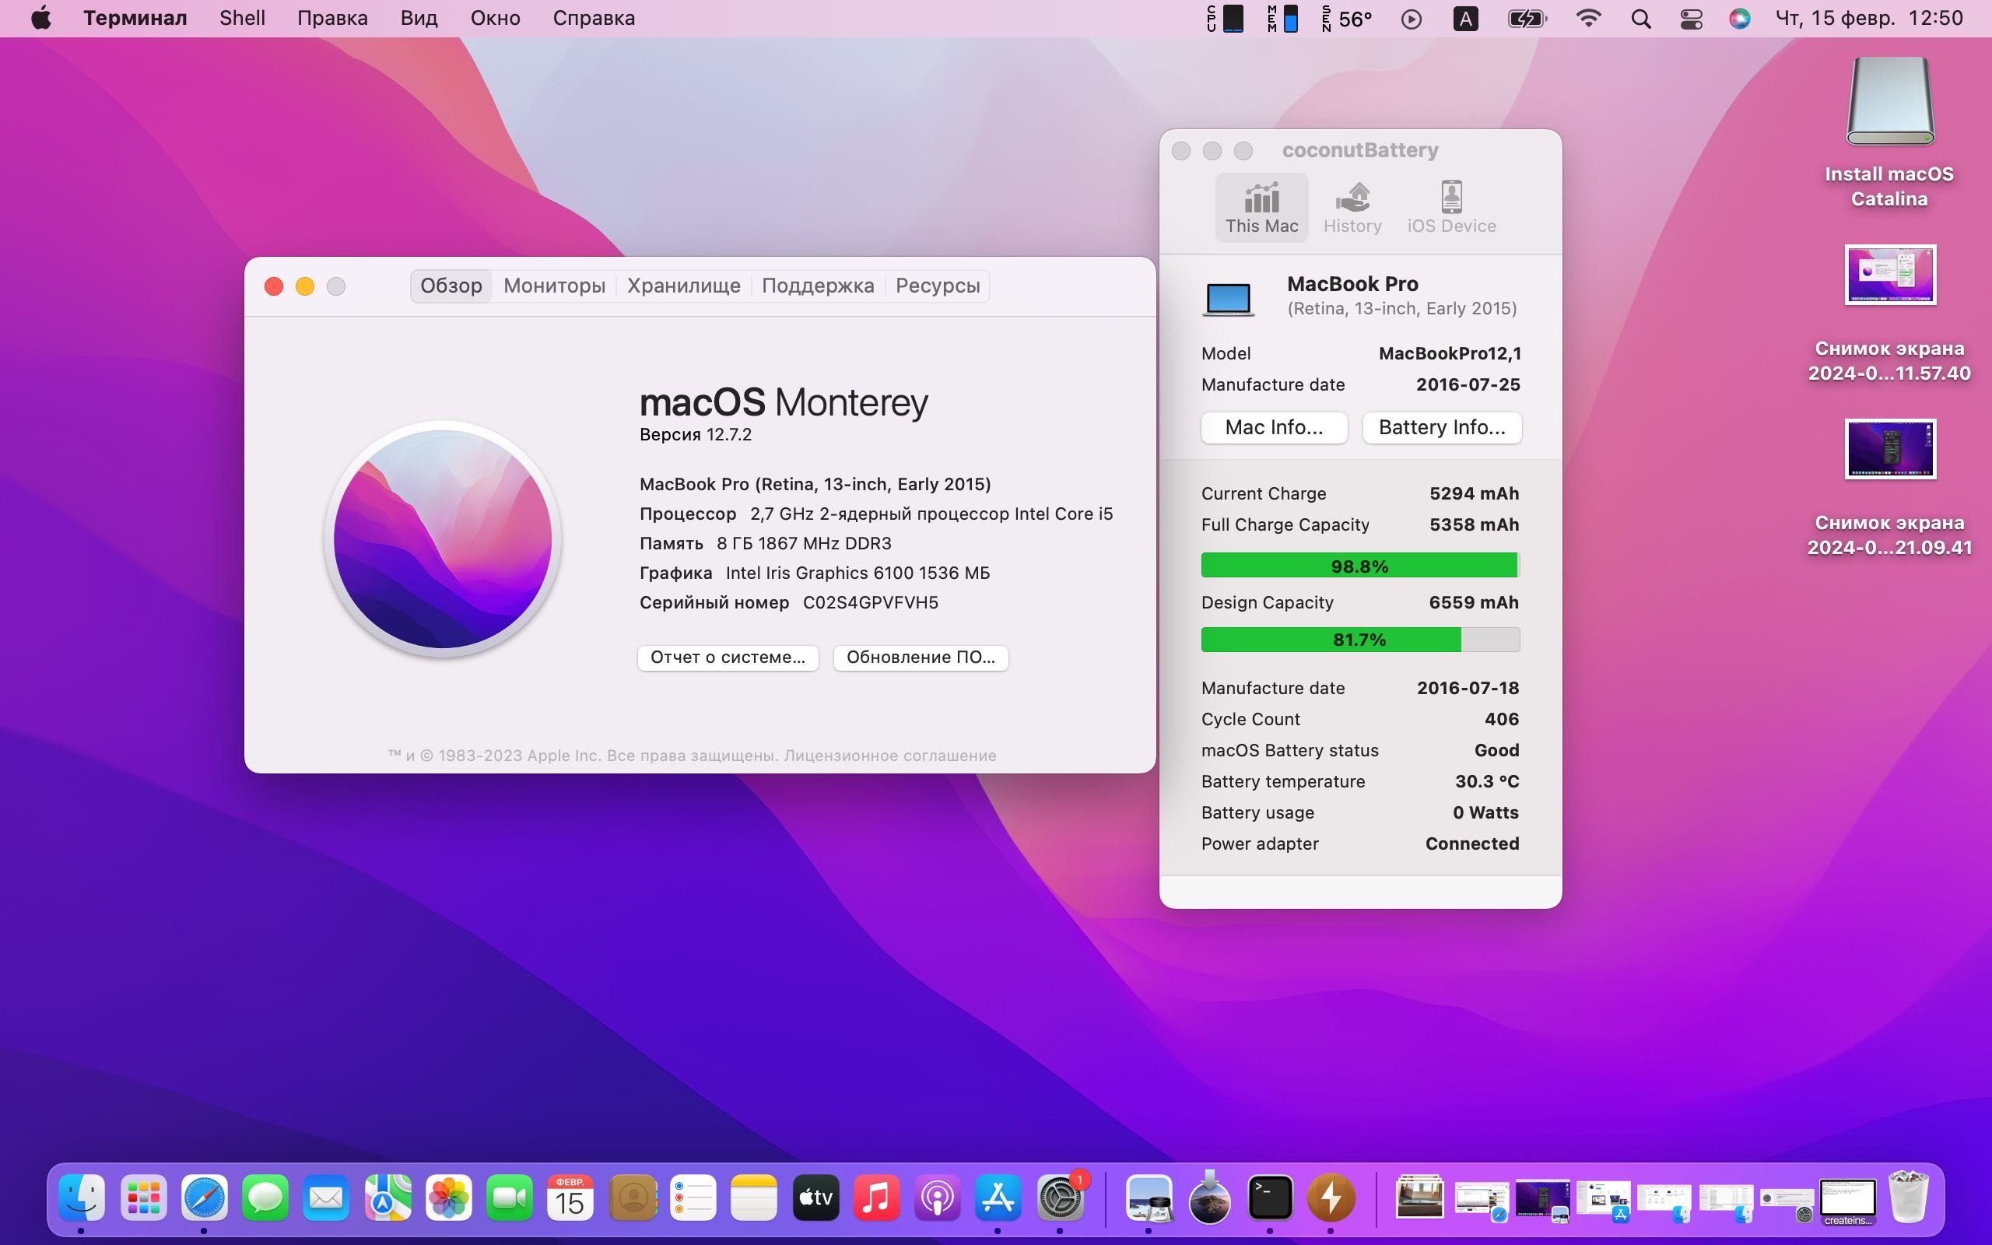This screenshot has width=1992, height=1245.
Task: Open Mail from the Dock
Action: tap(326, 1198)
